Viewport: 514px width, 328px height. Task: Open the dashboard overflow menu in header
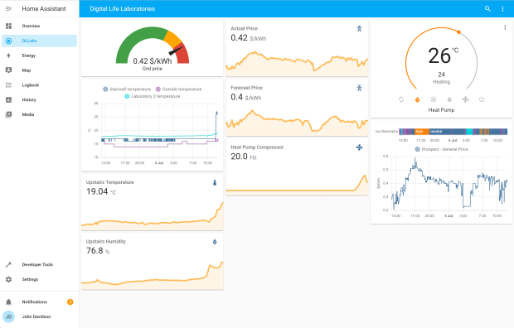click(502, 9)
